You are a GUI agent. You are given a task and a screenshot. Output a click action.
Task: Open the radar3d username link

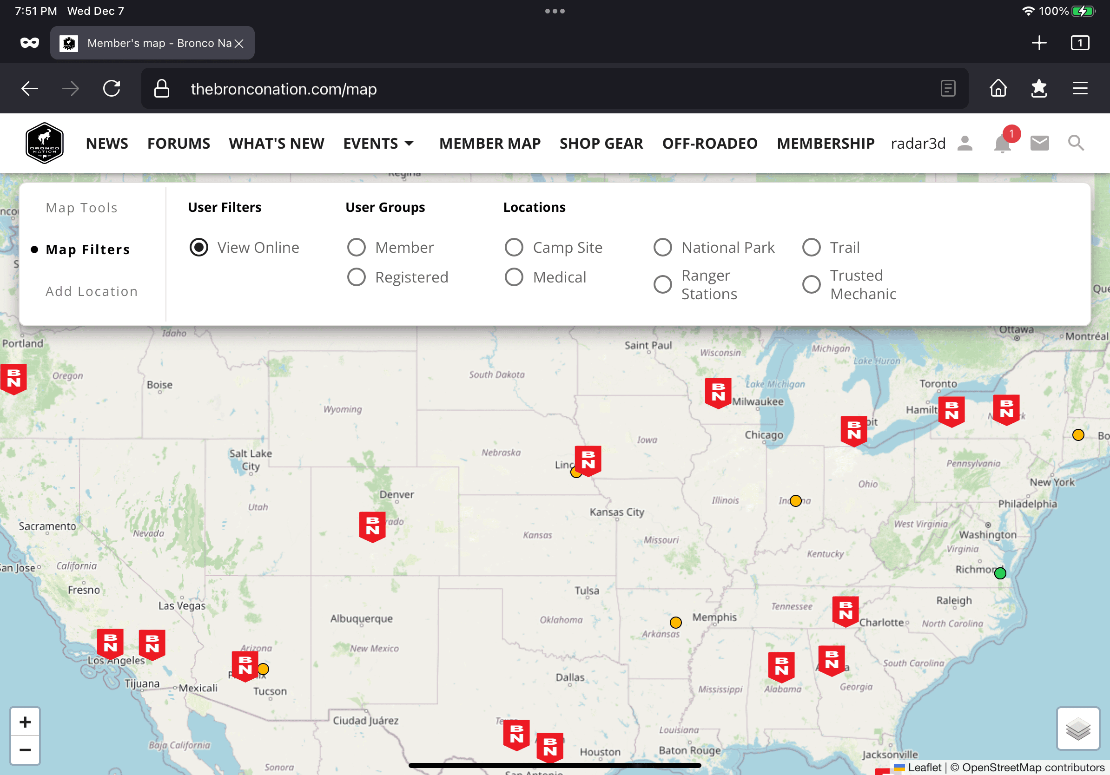[918, 144]
